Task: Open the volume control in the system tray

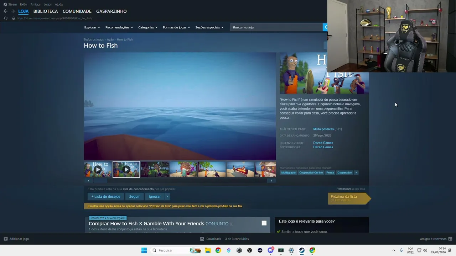Action: click(x=425, y=250)
